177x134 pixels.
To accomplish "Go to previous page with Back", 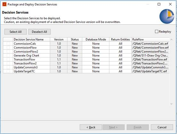I will 91,127.
